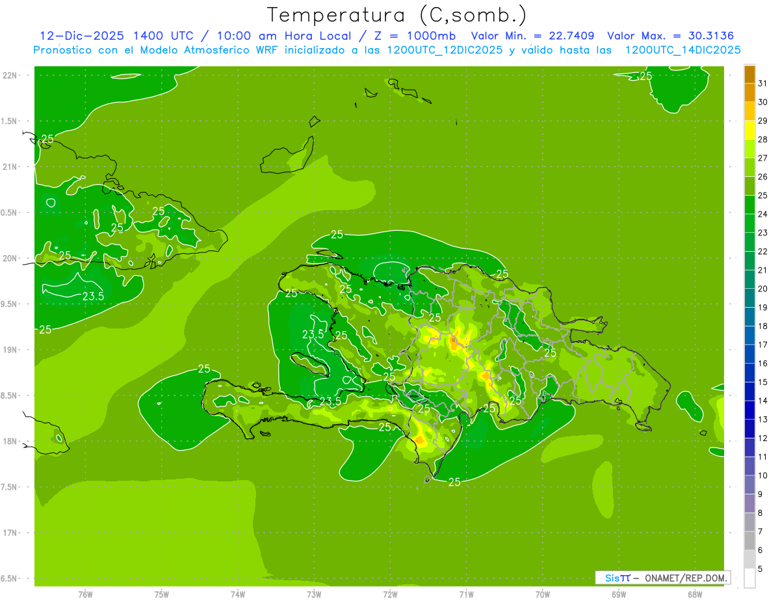Click the "76W" longitude axis label
Image resolution: width=780 pixels, height=603 pixels.
[x=85, y=594]
